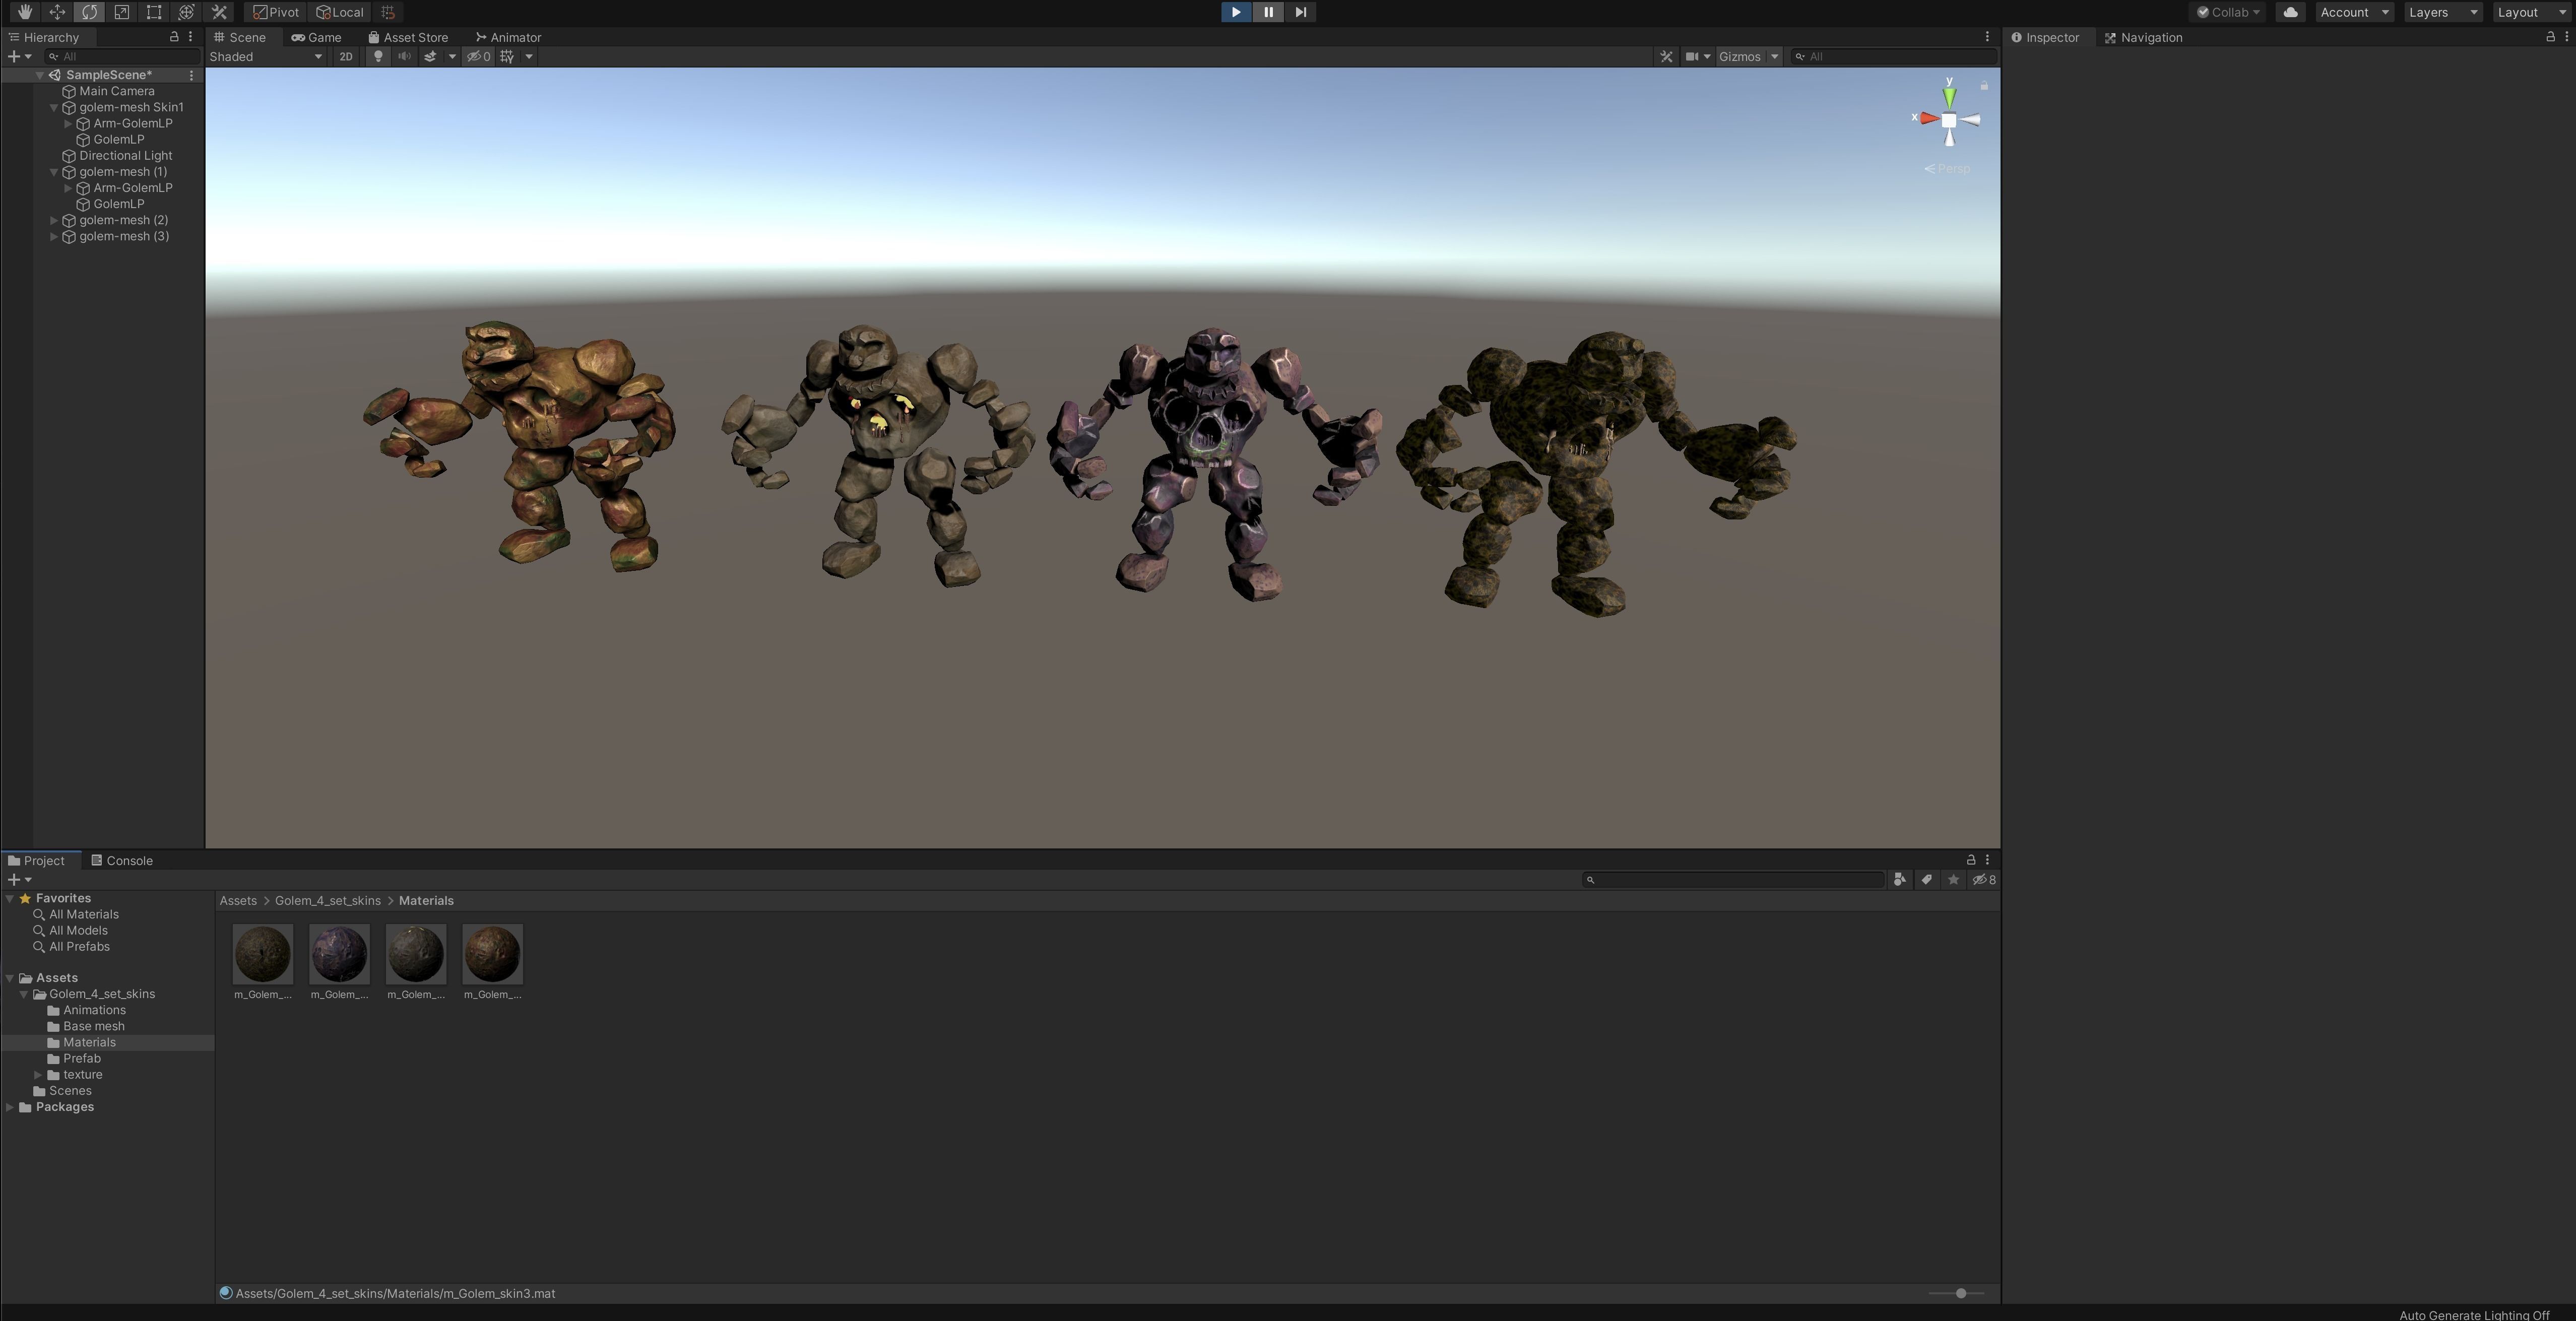Screen dimensions: 2576x1321
Task: Click search by label tag icon
Action: [x=1926, y=880]
